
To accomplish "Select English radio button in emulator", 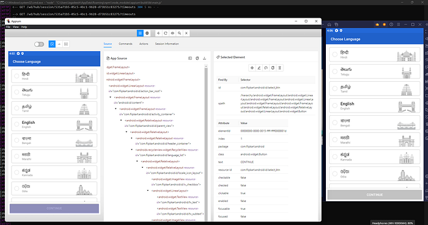I will coord(334,105).
